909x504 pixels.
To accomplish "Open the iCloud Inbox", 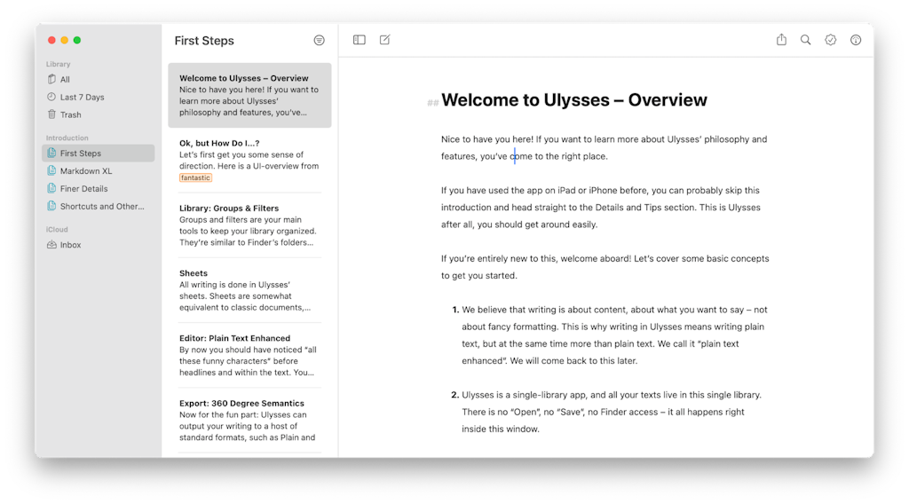I will click(98, 245).
